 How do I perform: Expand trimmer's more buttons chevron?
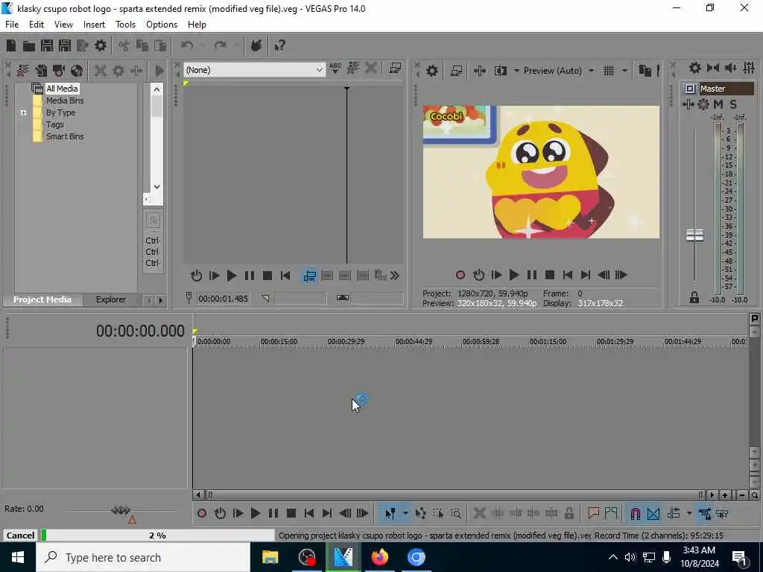[x=395, y=276]
